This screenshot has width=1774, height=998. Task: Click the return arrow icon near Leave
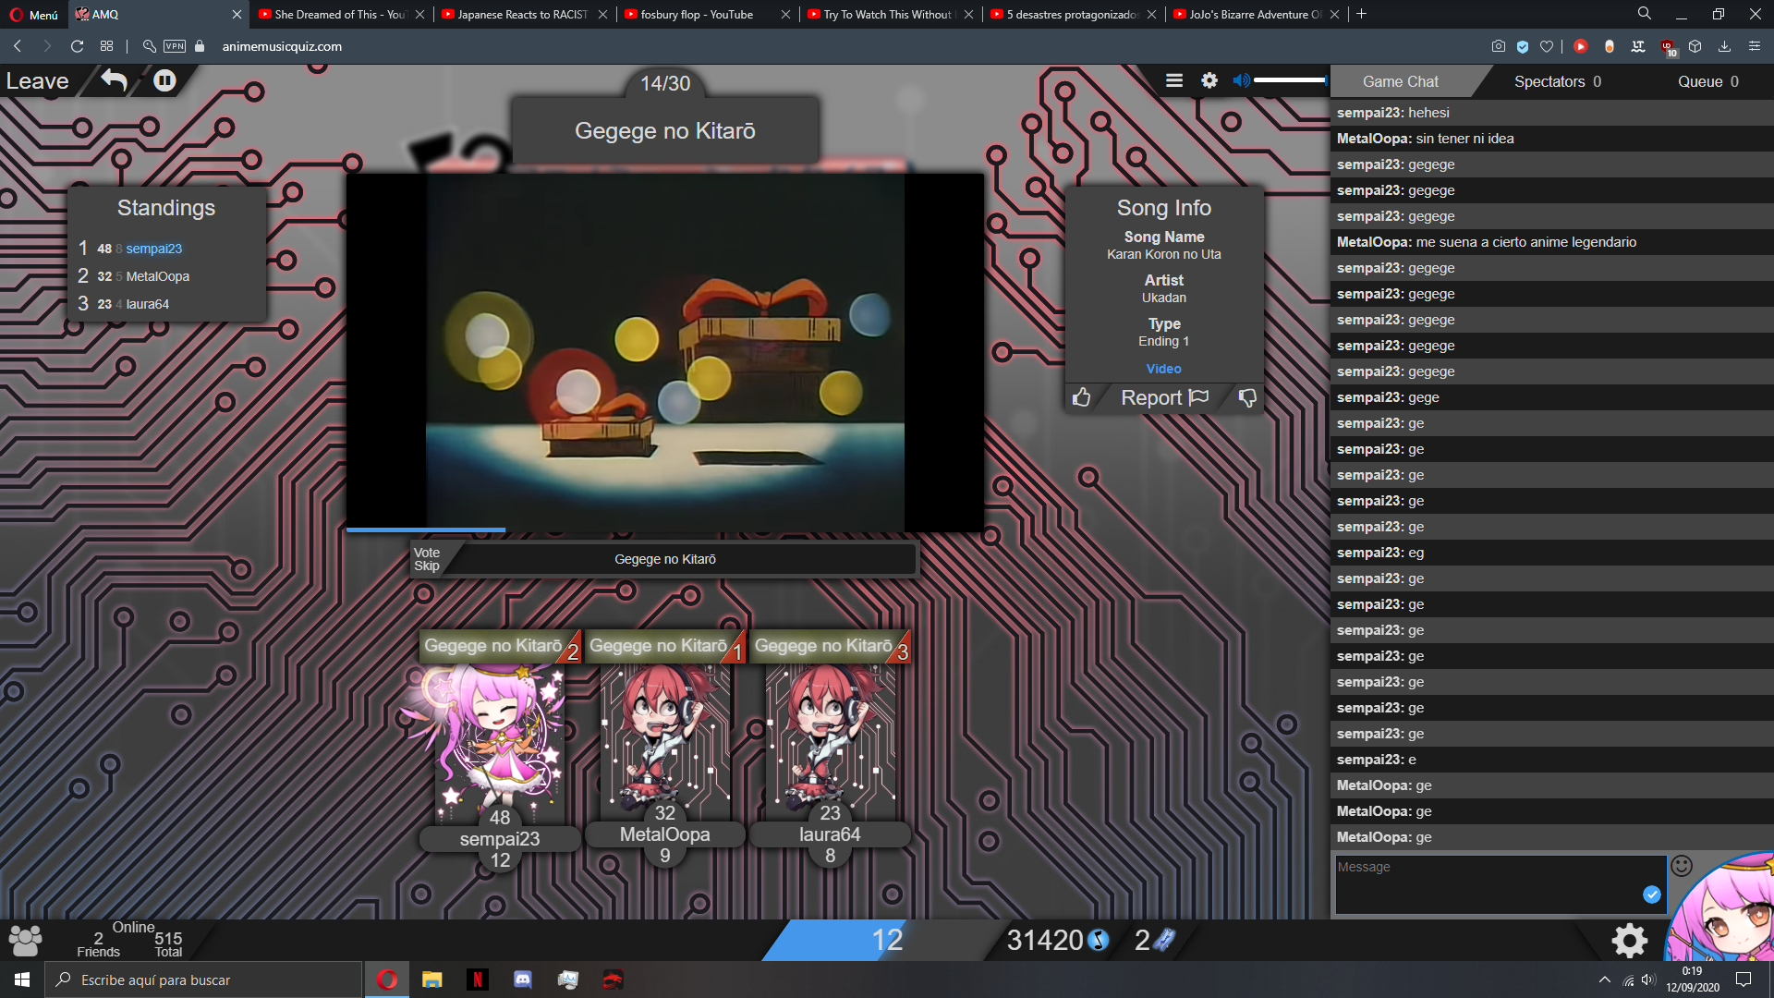tap(114, 81)
